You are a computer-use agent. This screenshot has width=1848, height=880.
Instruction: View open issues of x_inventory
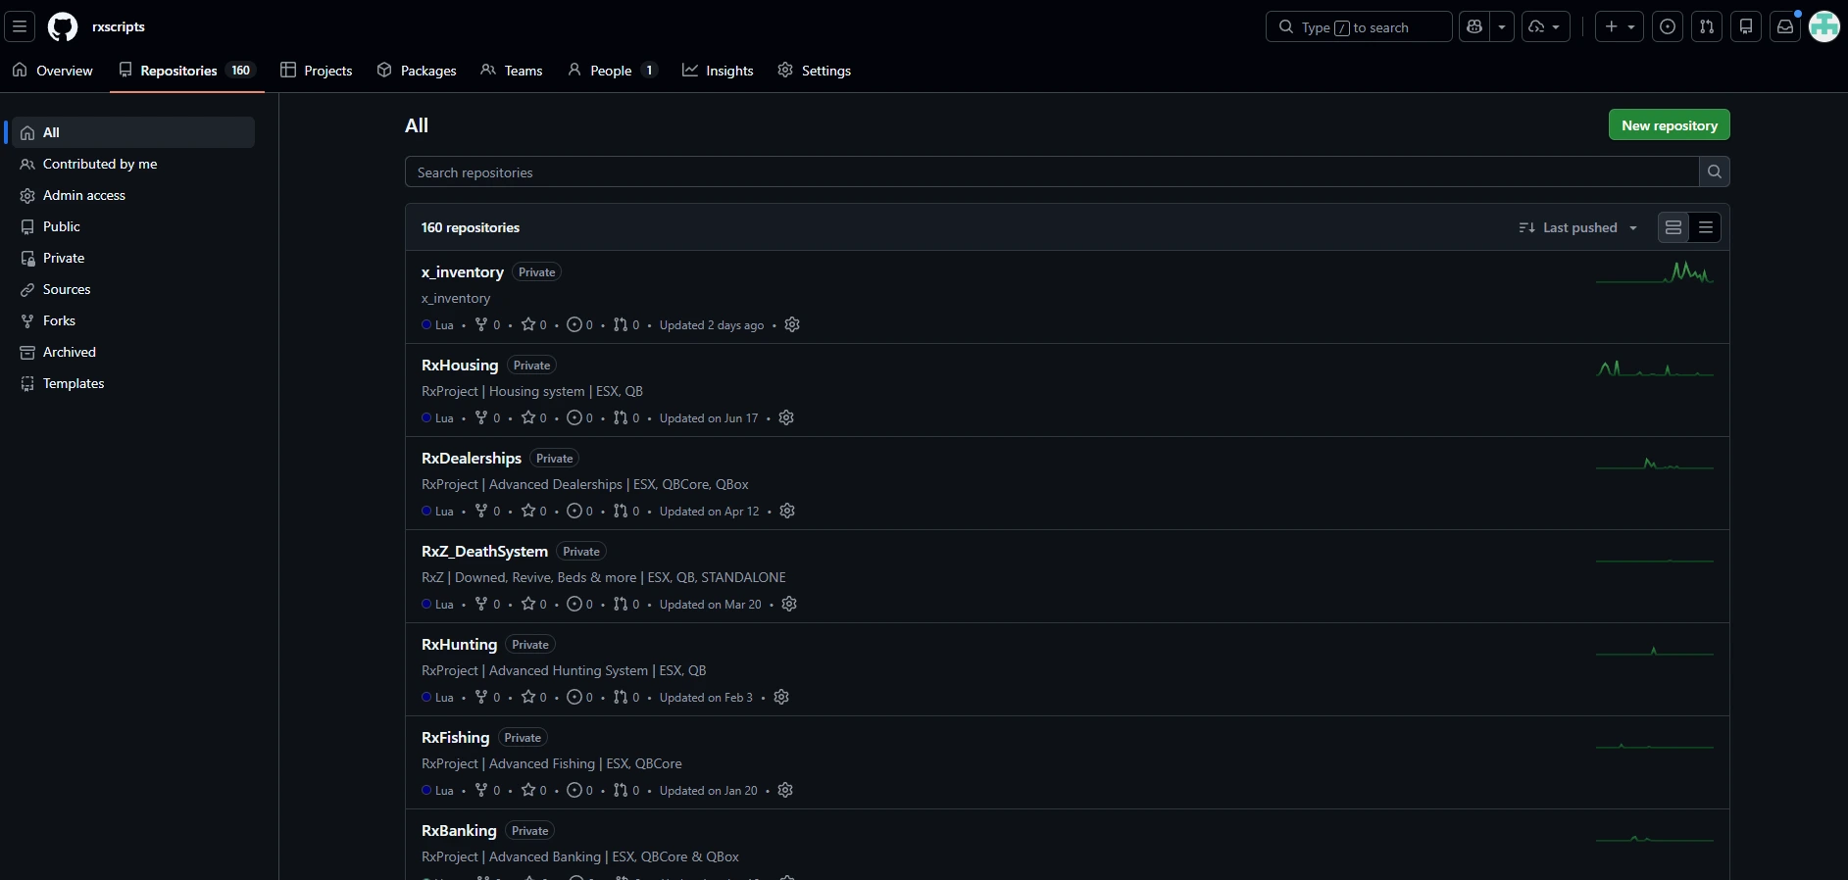click(x=580, y=324)
